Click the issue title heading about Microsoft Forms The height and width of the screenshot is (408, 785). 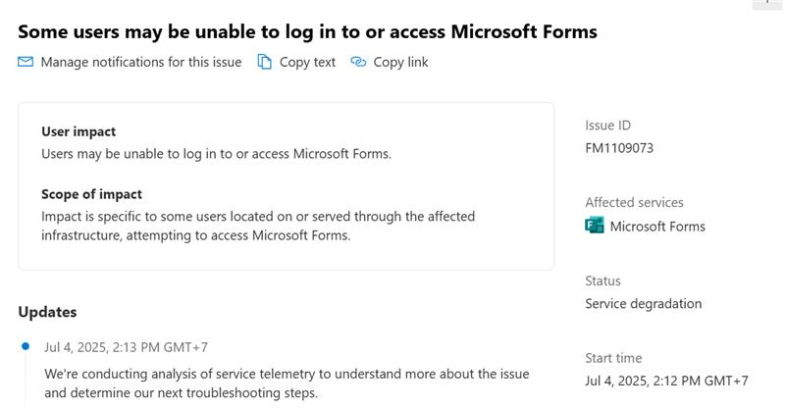coord(307,31)
